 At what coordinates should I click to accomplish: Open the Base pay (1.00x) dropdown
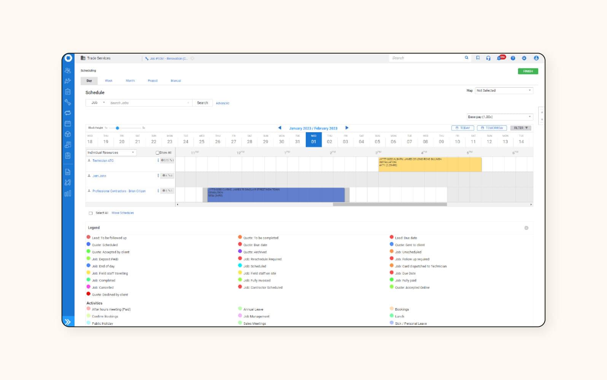click(x=500, y=117)
